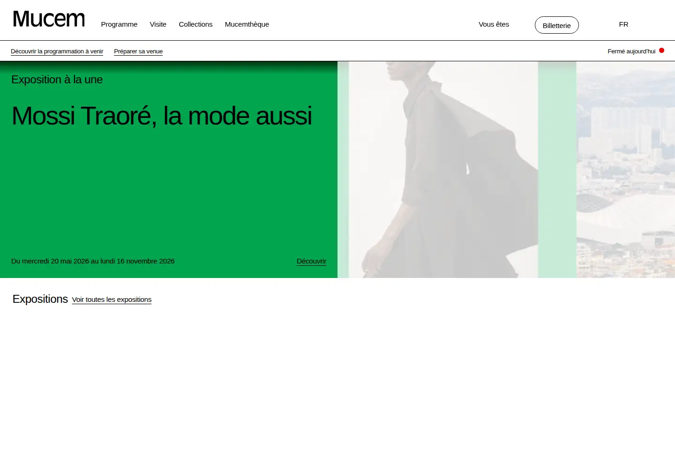Click the Fermé aujourd'hui status text

631,51
